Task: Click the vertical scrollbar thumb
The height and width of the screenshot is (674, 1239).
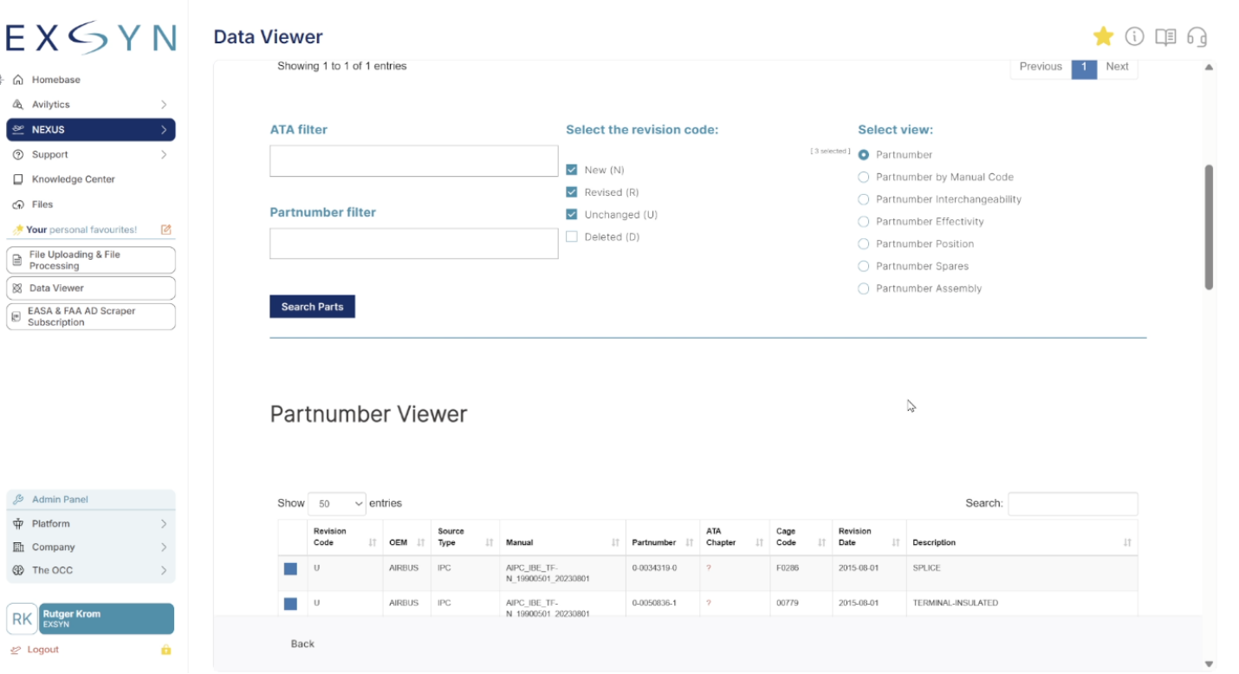Action: [1209, 227]
